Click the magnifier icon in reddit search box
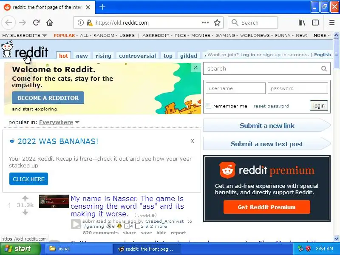 coord(324,69)
